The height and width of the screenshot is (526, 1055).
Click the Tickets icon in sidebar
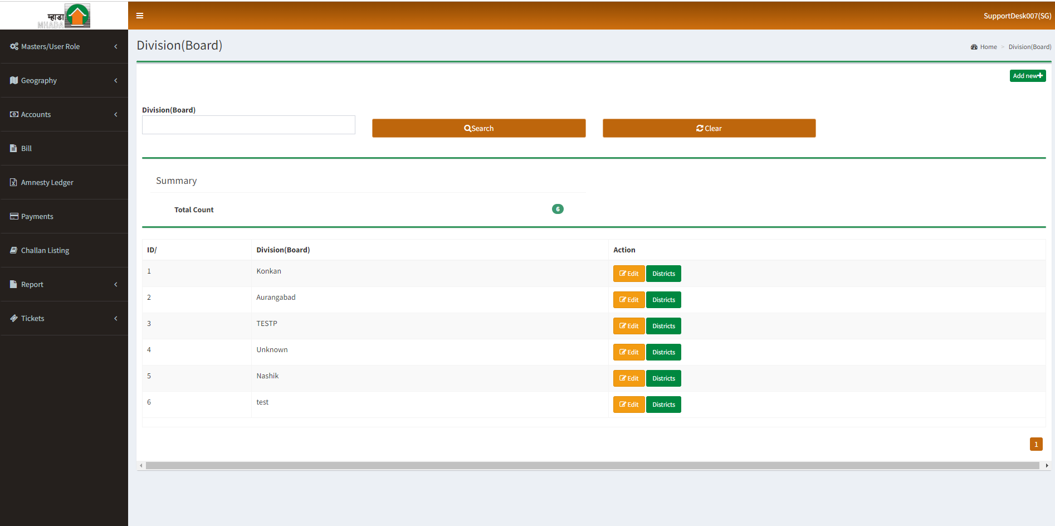(x=14, y=318)
